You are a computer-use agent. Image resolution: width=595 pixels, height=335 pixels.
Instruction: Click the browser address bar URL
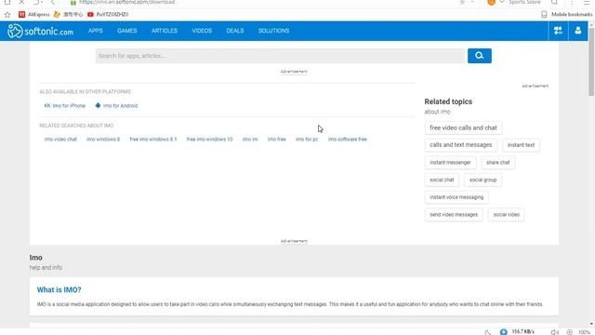[x=127, y=2]
